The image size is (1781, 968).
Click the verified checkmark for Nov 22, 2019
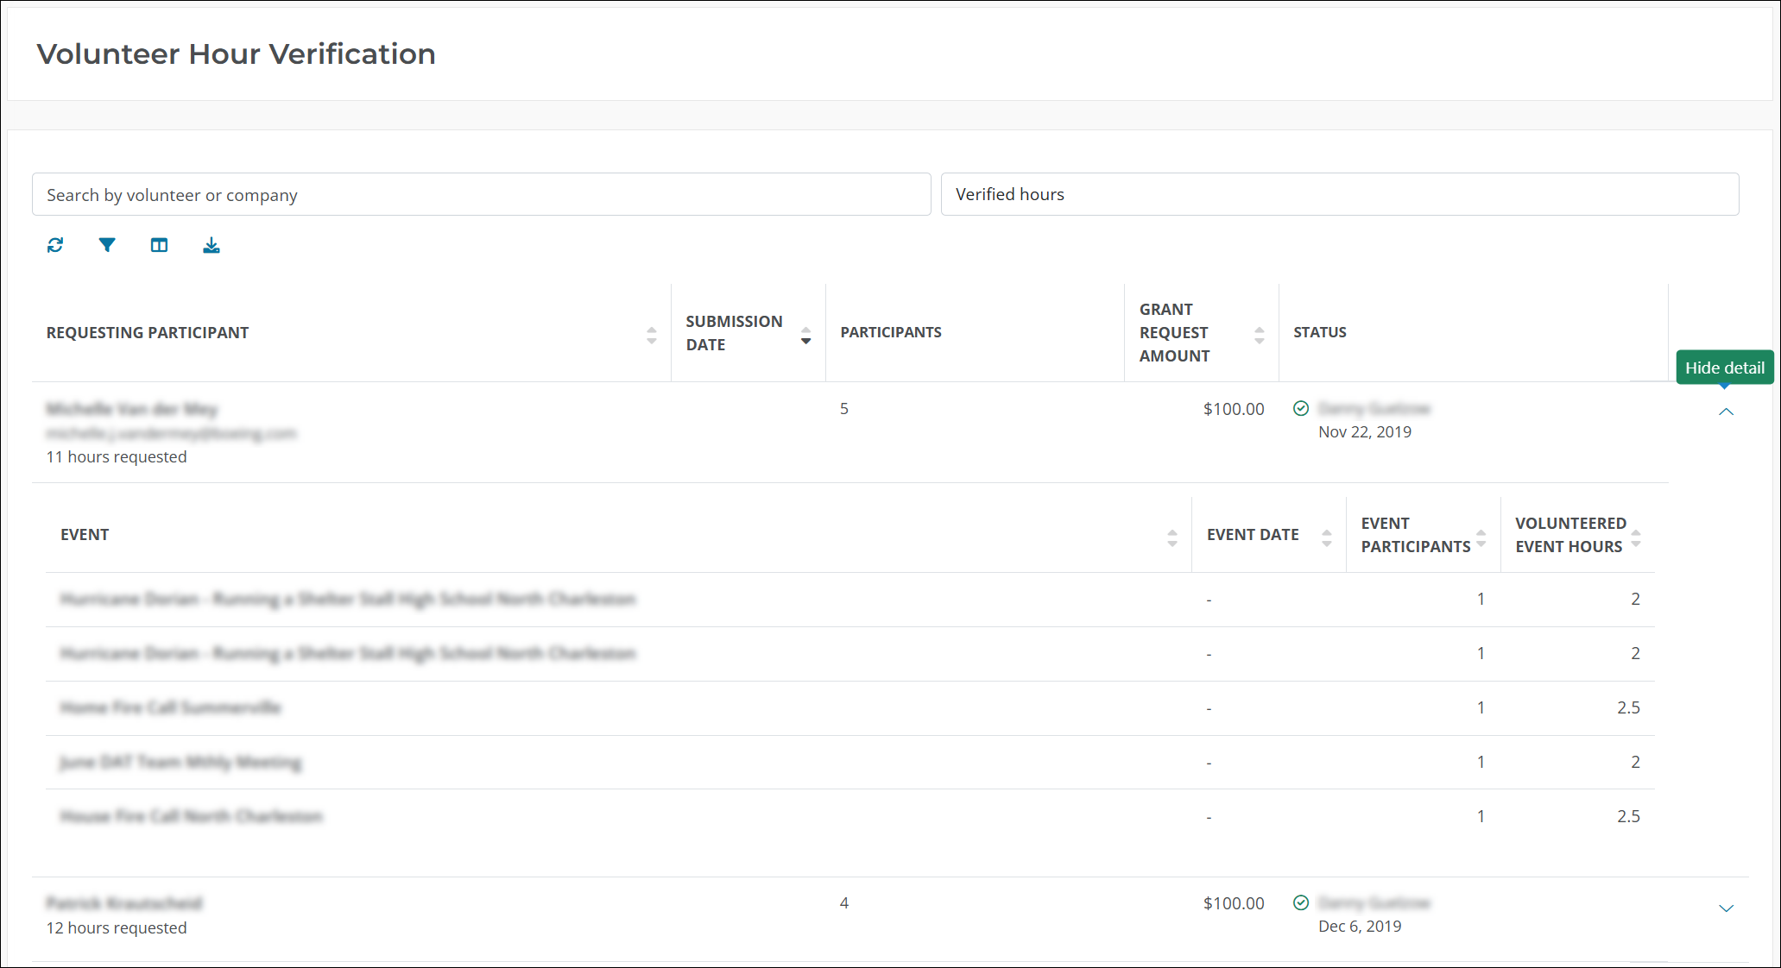(1301, 408)
